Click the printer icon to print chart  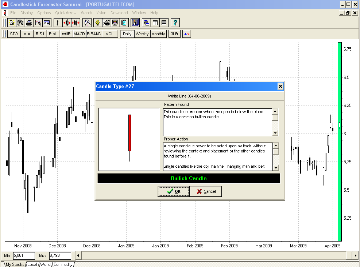pos(29,23)
